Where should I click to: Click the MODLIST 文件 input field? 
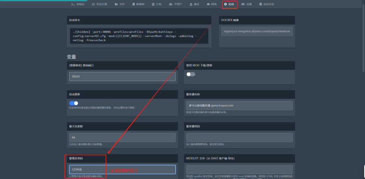[x=239, y=170]
